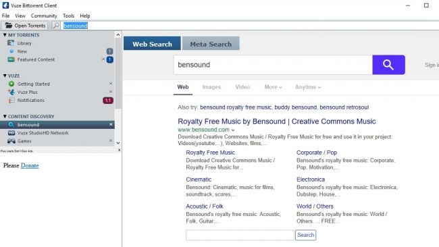The height and width of the screenshot is (247, 439).
Task: Collapse the MY TORRENTS section
Action: click(5, 35)
